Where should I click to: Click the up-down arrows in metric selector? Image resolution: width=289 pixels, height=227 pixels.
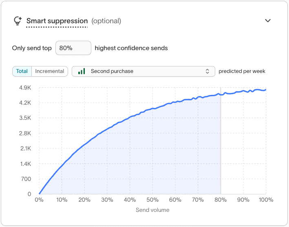point(207,71)
